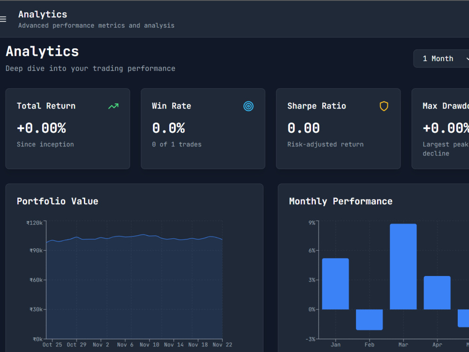Screen dimensions: 469x352
Task: Click the 'Since inception' caption
Action: 45,144
